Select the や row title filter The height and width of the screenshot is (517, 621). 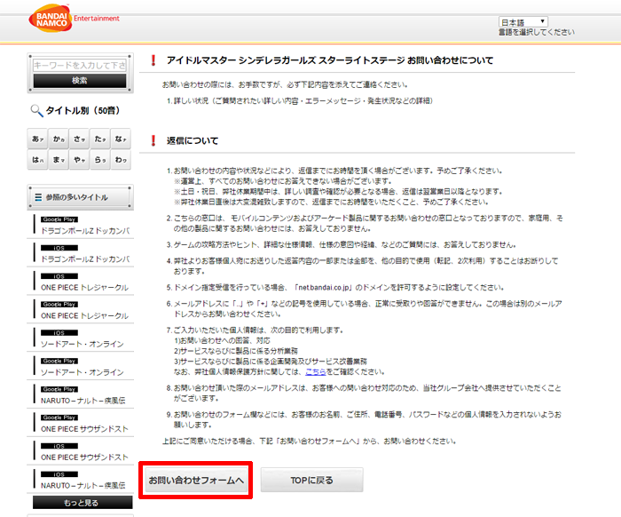pyautogui.click(x=79, y=160)
